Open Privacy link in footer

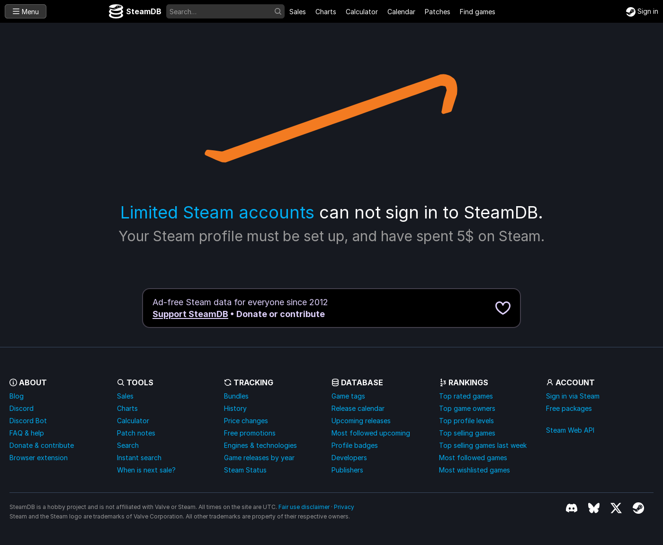point(344,507)
